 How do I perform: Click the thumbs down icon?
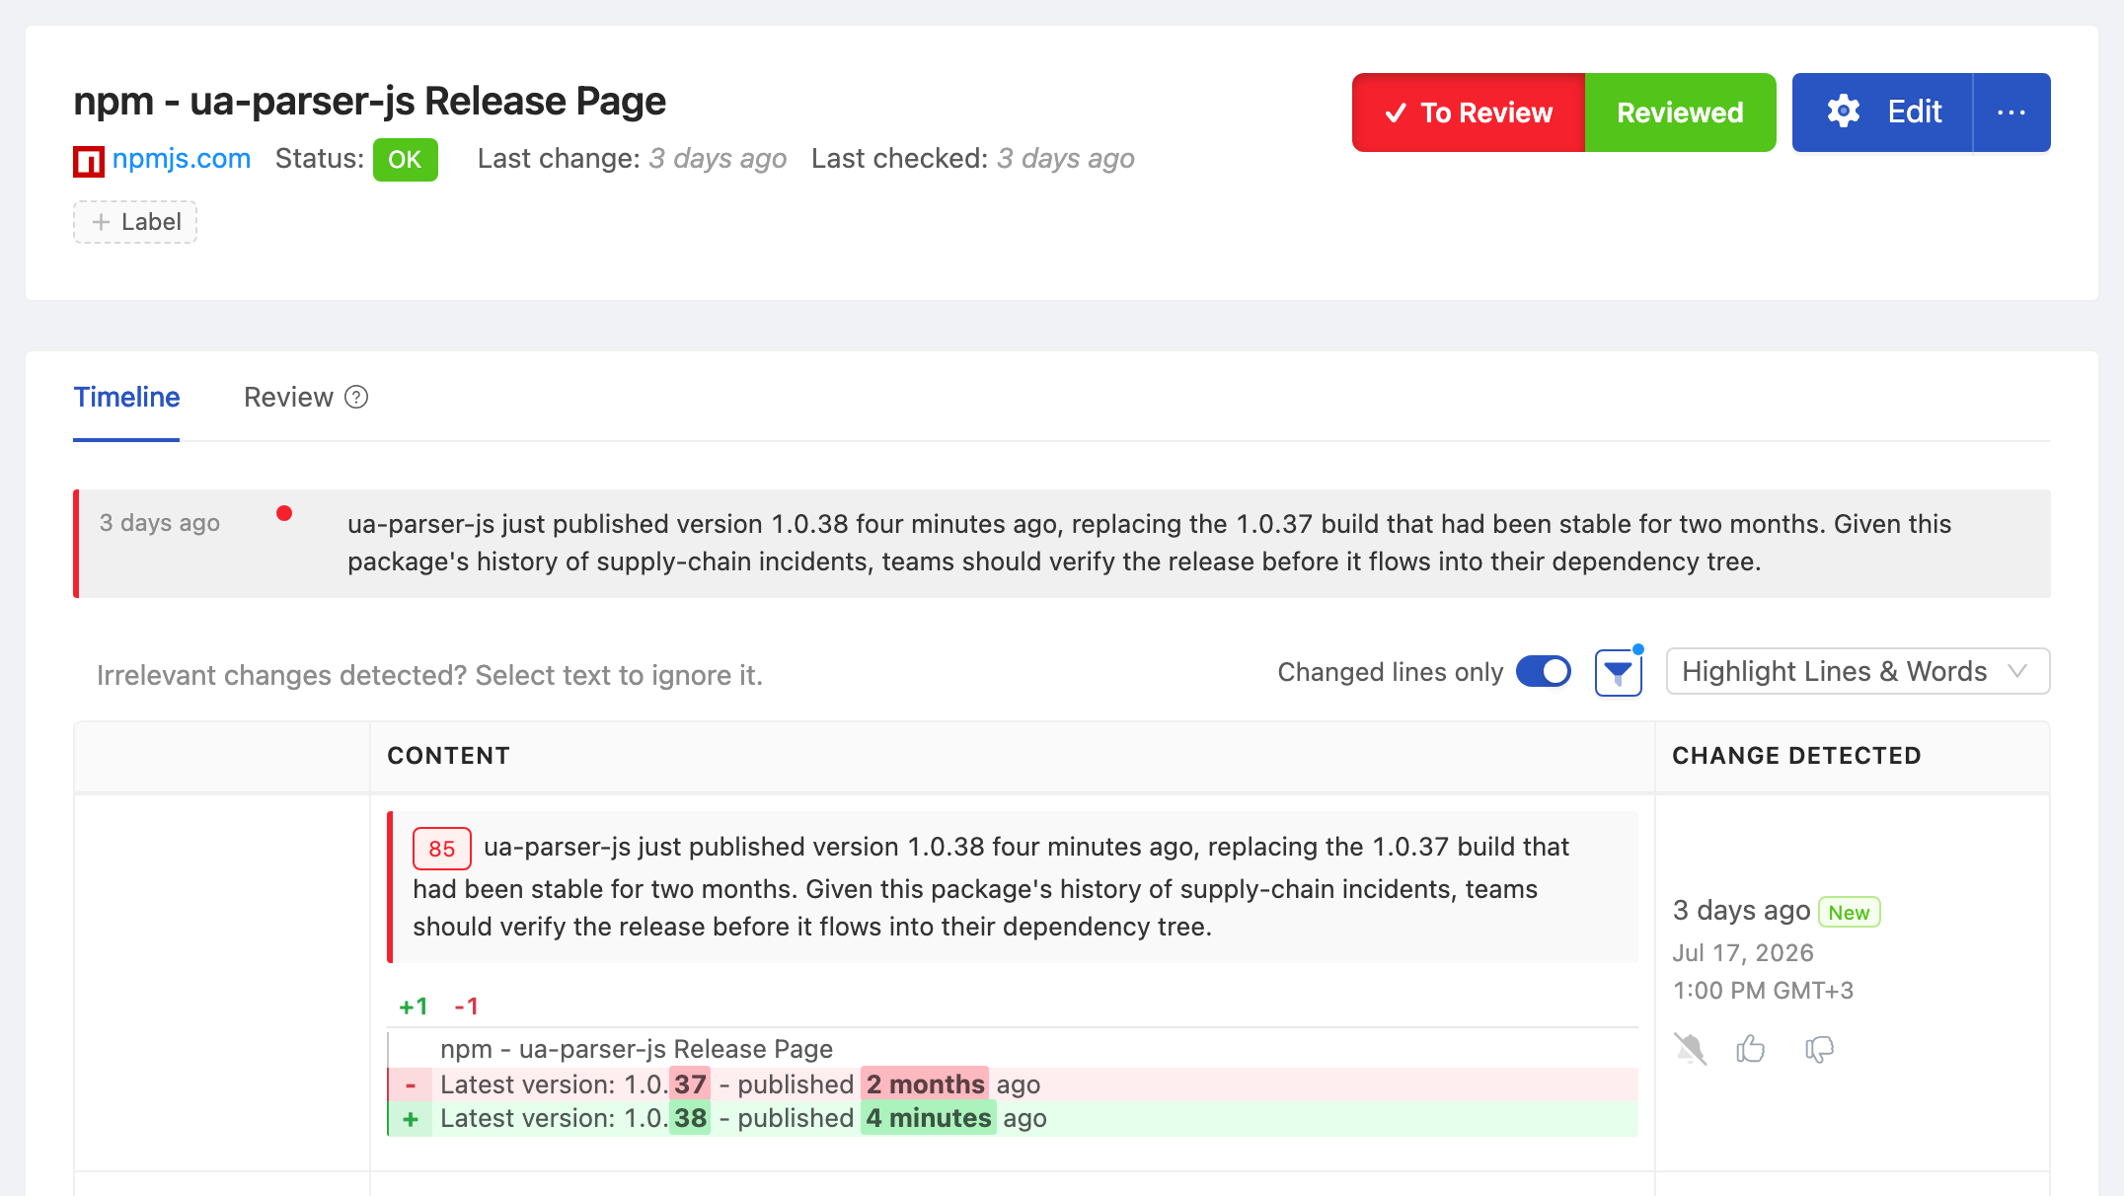pyautogui.click(x=1819, y=1049)
